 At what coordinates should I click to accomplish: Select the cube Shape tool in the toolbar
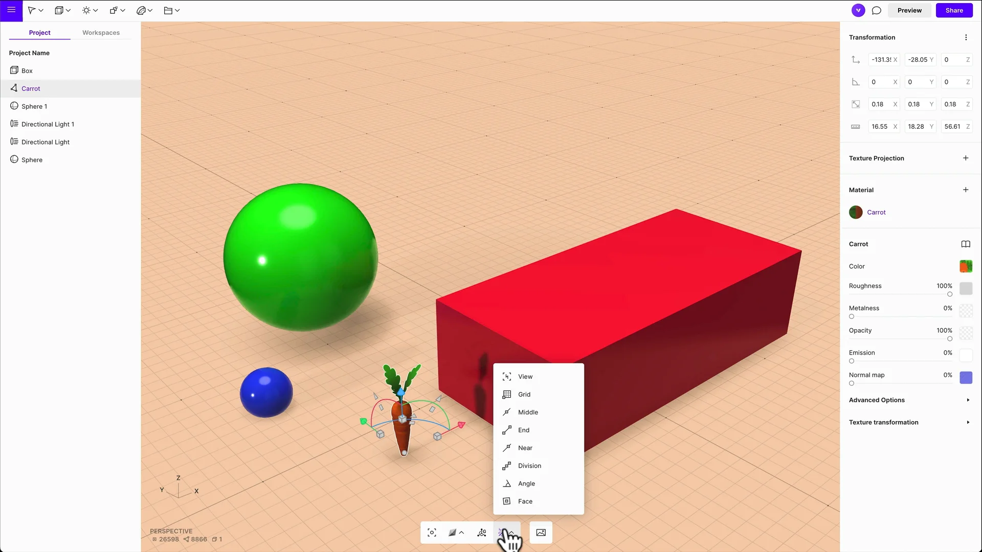pos(59,10)
